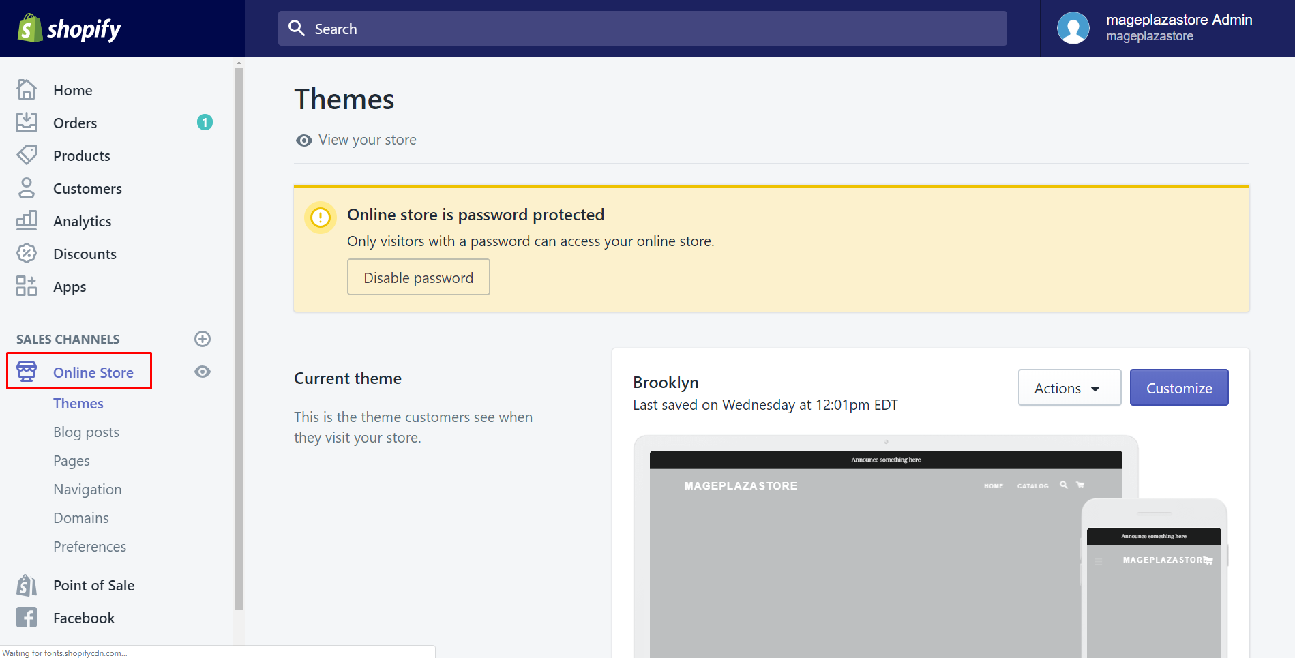Screen dimensions: 1295x658
Task: Click the Products tag icon
Action: pyautogui.click(x=27, y=155)
